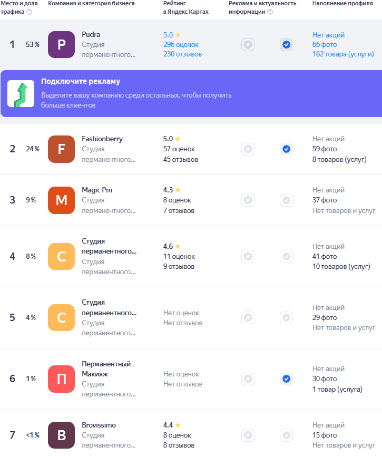382x456 pixels.
Task: Click the advertising status icon for Перманентный Макияж
Action: click(248, 379)
